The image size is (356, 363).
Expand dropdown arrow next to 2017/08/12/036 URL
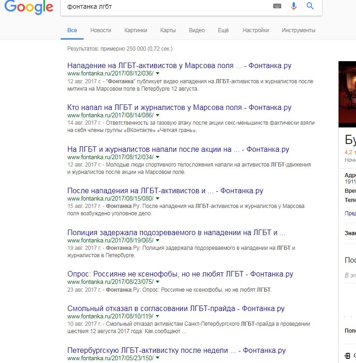pyautogui.click(x=157, y=74)
